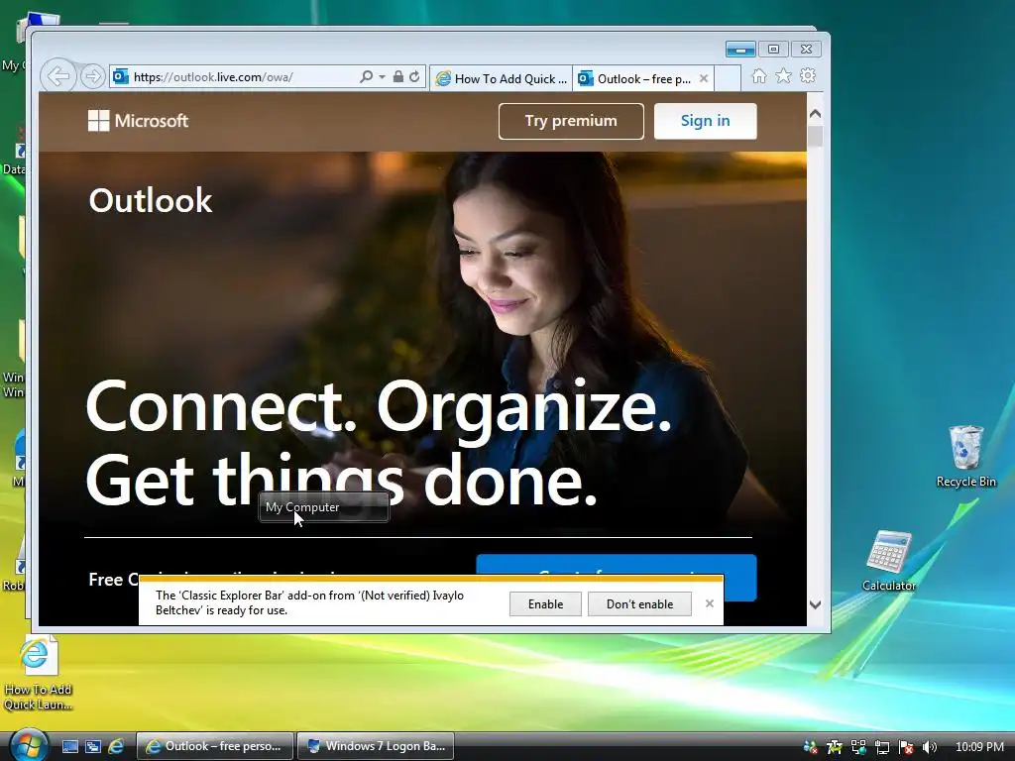This screenshot has height=761, width=1015.
Task: Switch to the How To Add Quick tab
Action: [x=501, y=78]
